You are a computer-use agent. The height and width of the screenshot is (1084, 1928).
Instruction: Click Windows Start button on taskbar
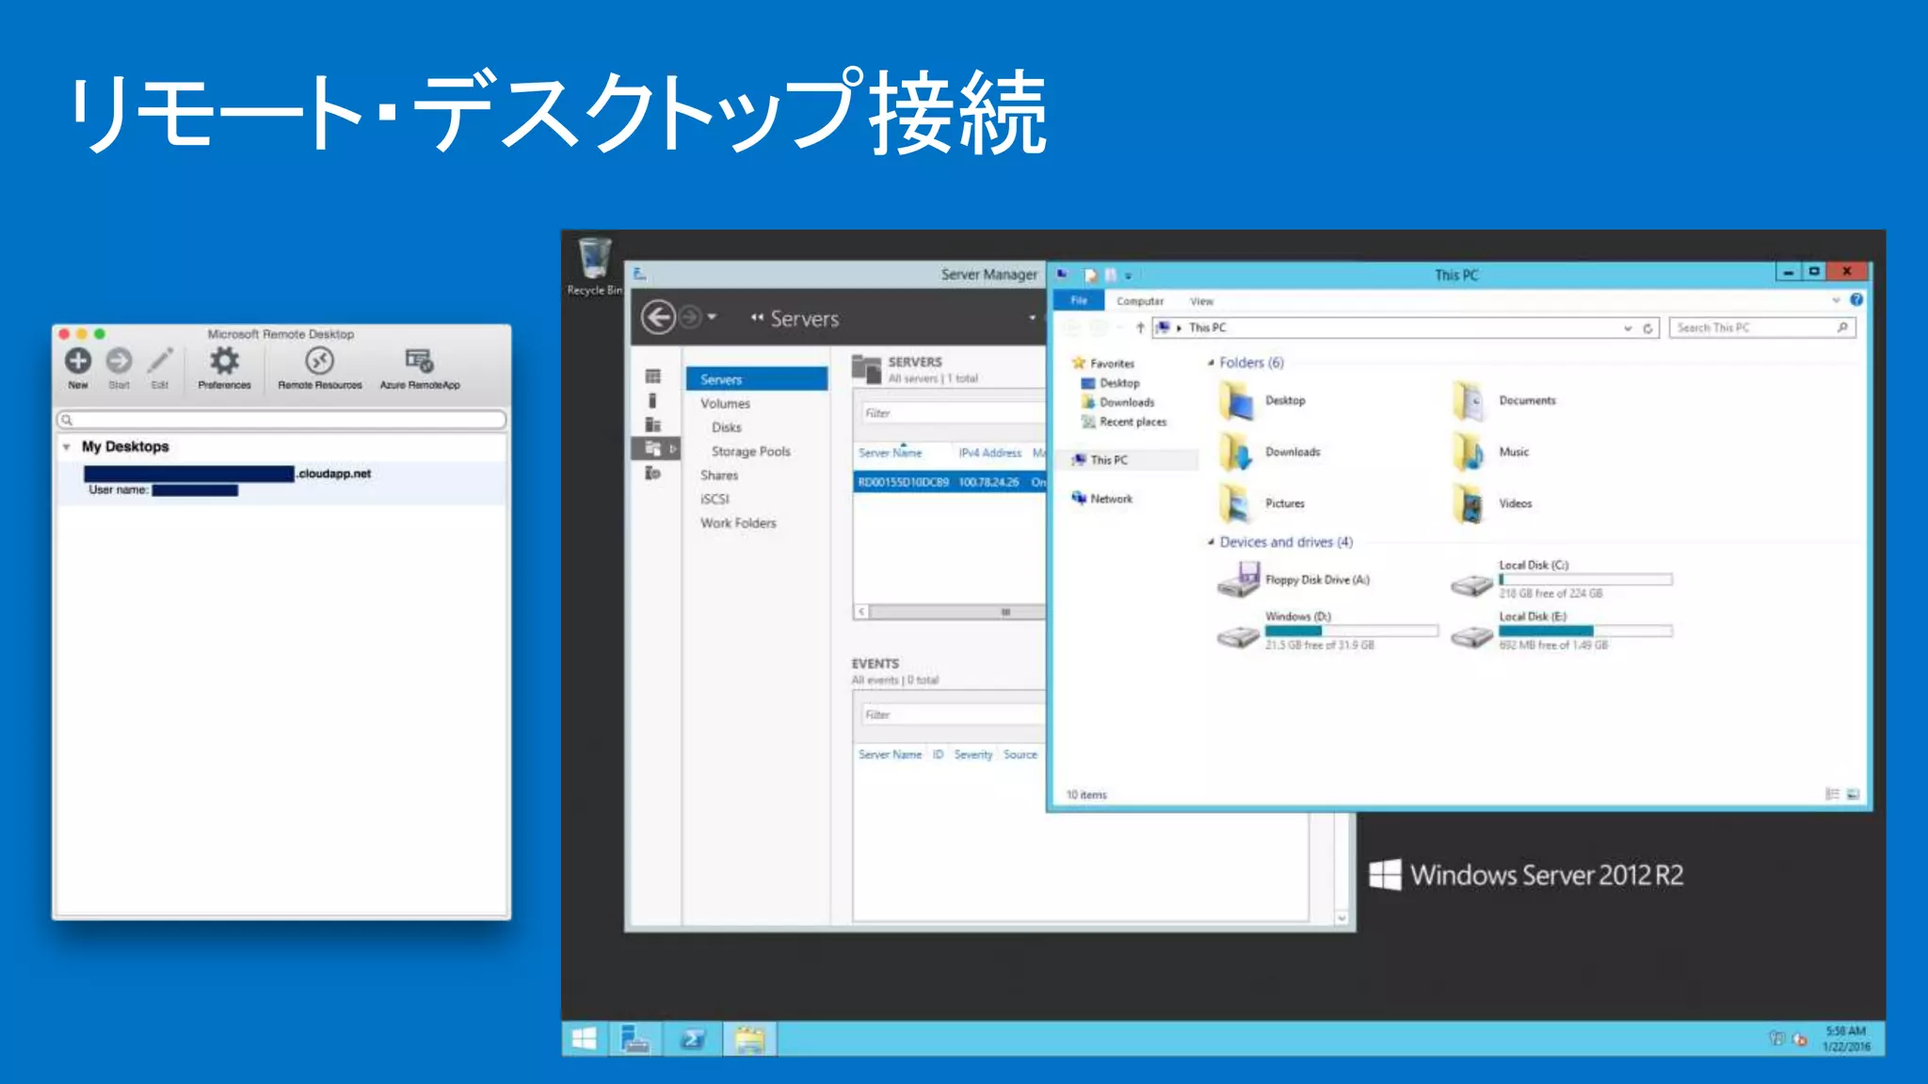tap(585, 1039)
